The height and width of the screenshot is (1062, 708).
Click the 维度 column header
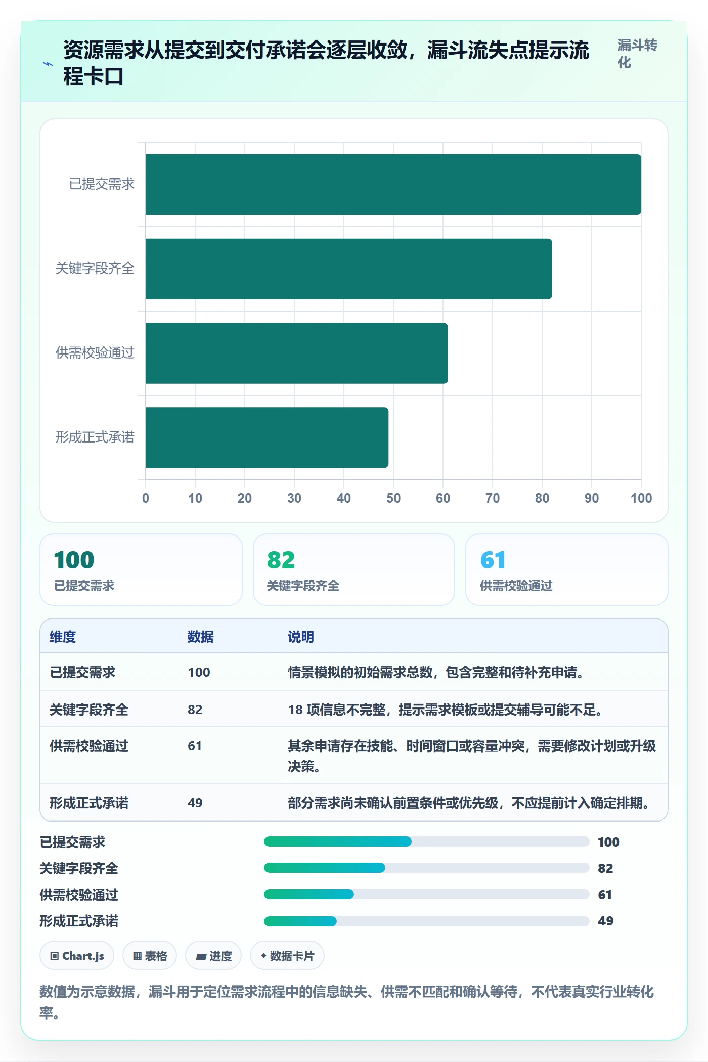63,637
